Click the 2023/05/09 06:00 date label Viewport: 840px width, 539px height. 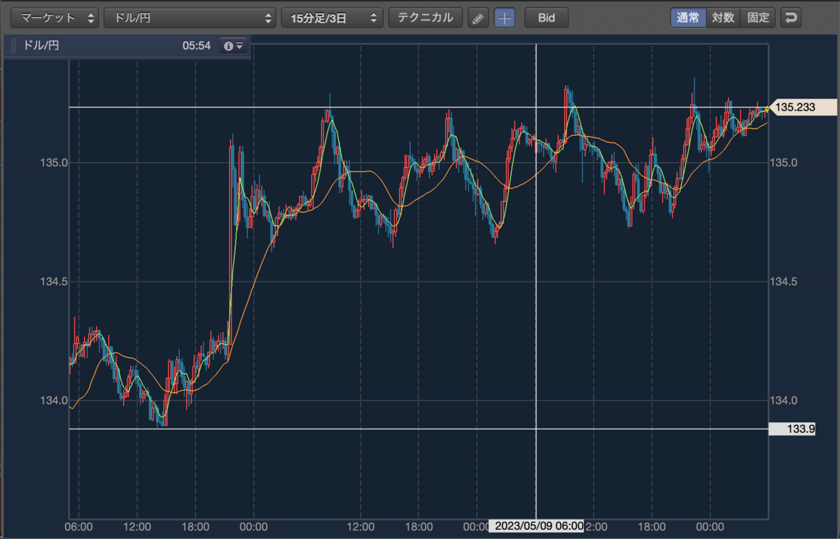[536, 526]
